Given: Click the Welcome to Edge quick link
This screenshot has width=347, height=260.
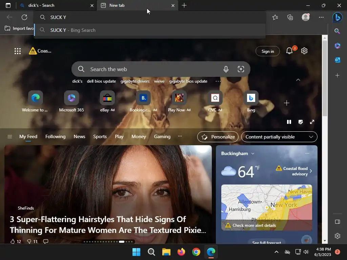Looking at the screenshot, I should click(35, 102).
